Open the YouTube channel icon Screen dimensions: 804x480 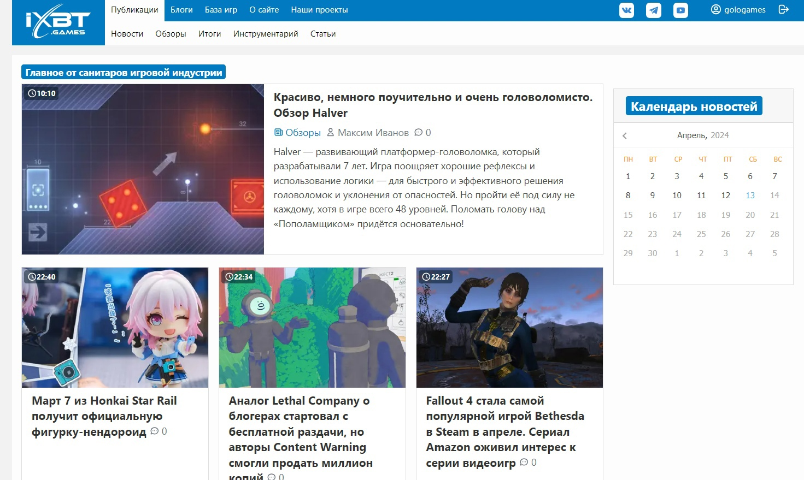tap(680, 10)
